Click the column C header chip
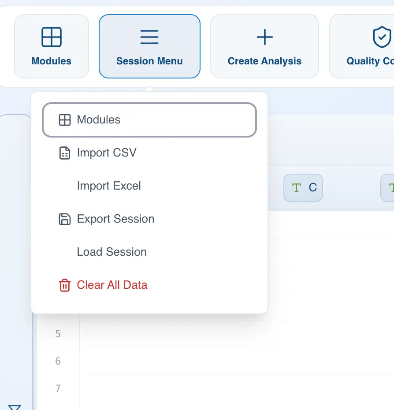Screen dimensions: 394x410 [303, 188]
